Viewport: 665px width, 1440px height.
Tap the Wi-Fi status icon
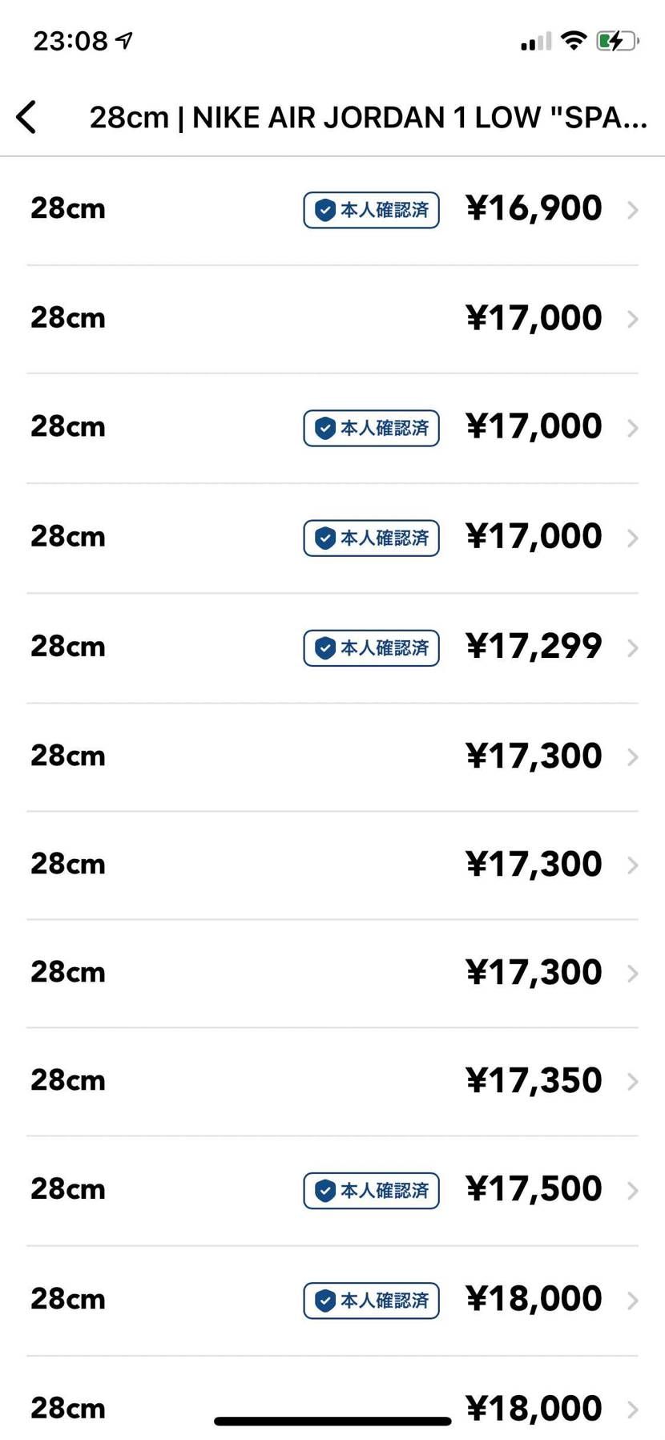pos(573,40)
